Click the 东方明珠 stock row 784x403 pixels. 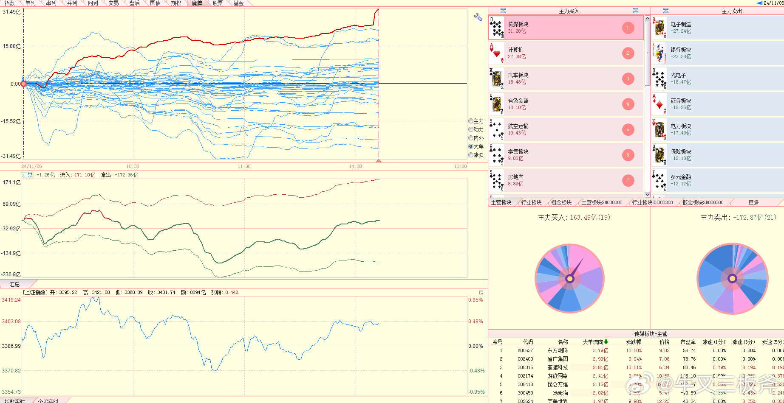coord(636,350)
